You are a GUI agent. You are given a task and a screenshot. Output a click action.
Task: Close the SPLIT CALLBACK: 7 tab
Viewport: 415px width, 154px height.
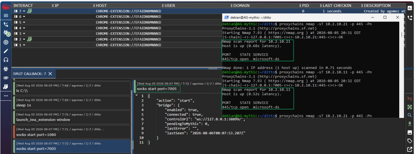[50, 74]
